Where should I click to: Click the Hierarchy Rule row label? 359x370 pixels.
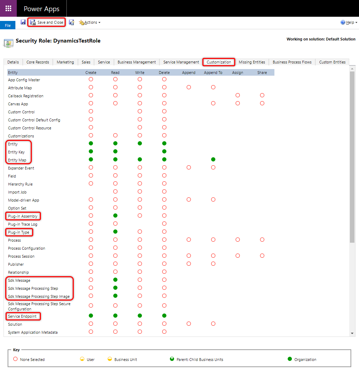tap(20, 184)
